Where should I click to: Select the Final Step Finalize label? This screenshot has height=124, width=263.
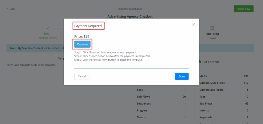[x=212, y=38]
